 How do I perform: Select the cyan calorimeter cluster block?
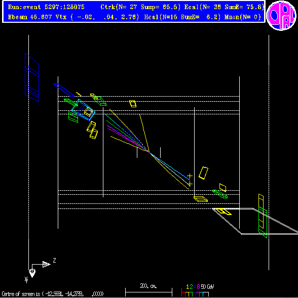tap(84, 110)
